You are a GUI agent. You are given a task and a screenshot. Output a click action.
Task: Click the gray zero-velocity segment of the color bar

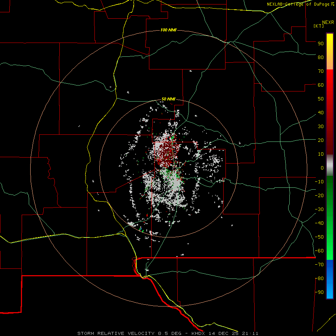pyautogui.click(x=330, y=165)
